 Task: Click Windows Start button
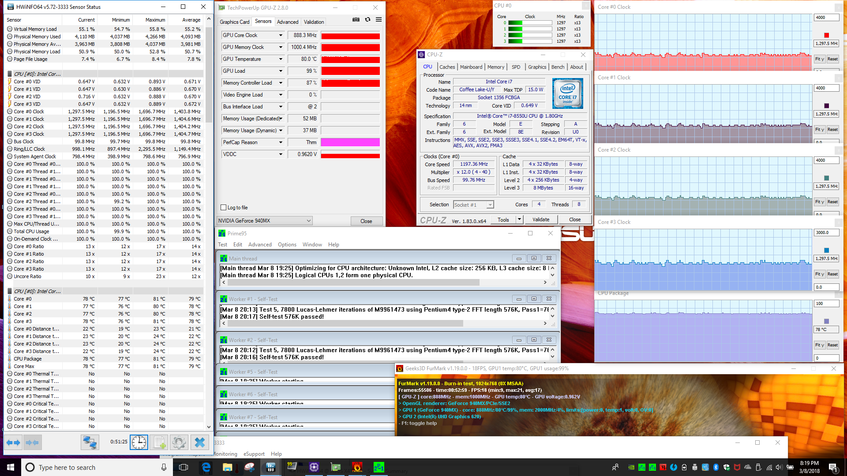tap(11, 467)
